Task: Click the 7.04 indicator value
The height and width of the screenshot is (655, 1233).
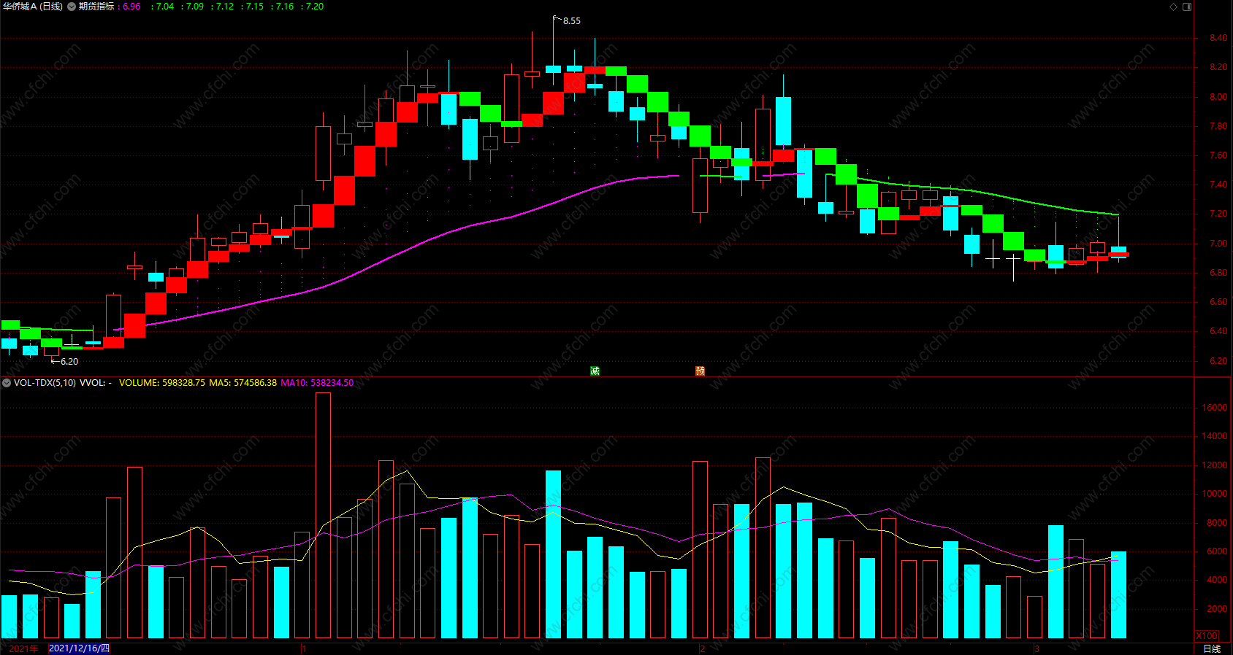Action: pos(165,7)
